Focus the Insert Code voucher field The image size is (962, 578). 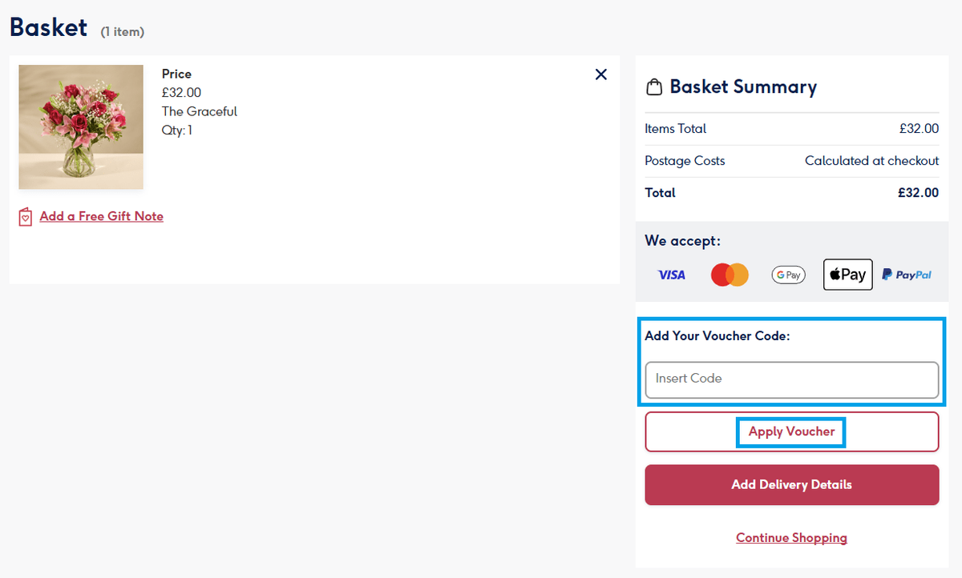click(791, 379)
